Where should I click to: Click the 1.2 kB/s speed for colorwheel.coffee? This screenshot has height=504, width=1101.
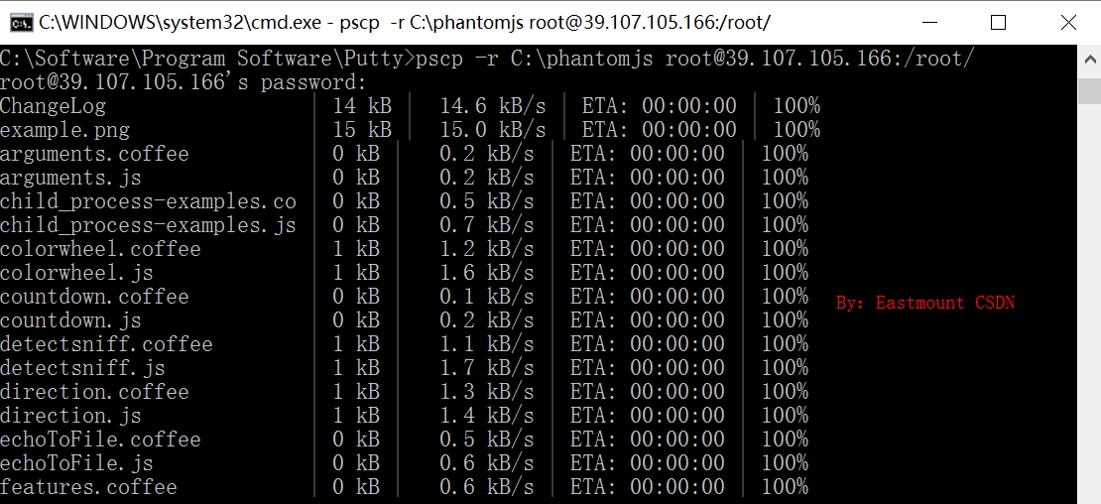[x=487, y=249]
